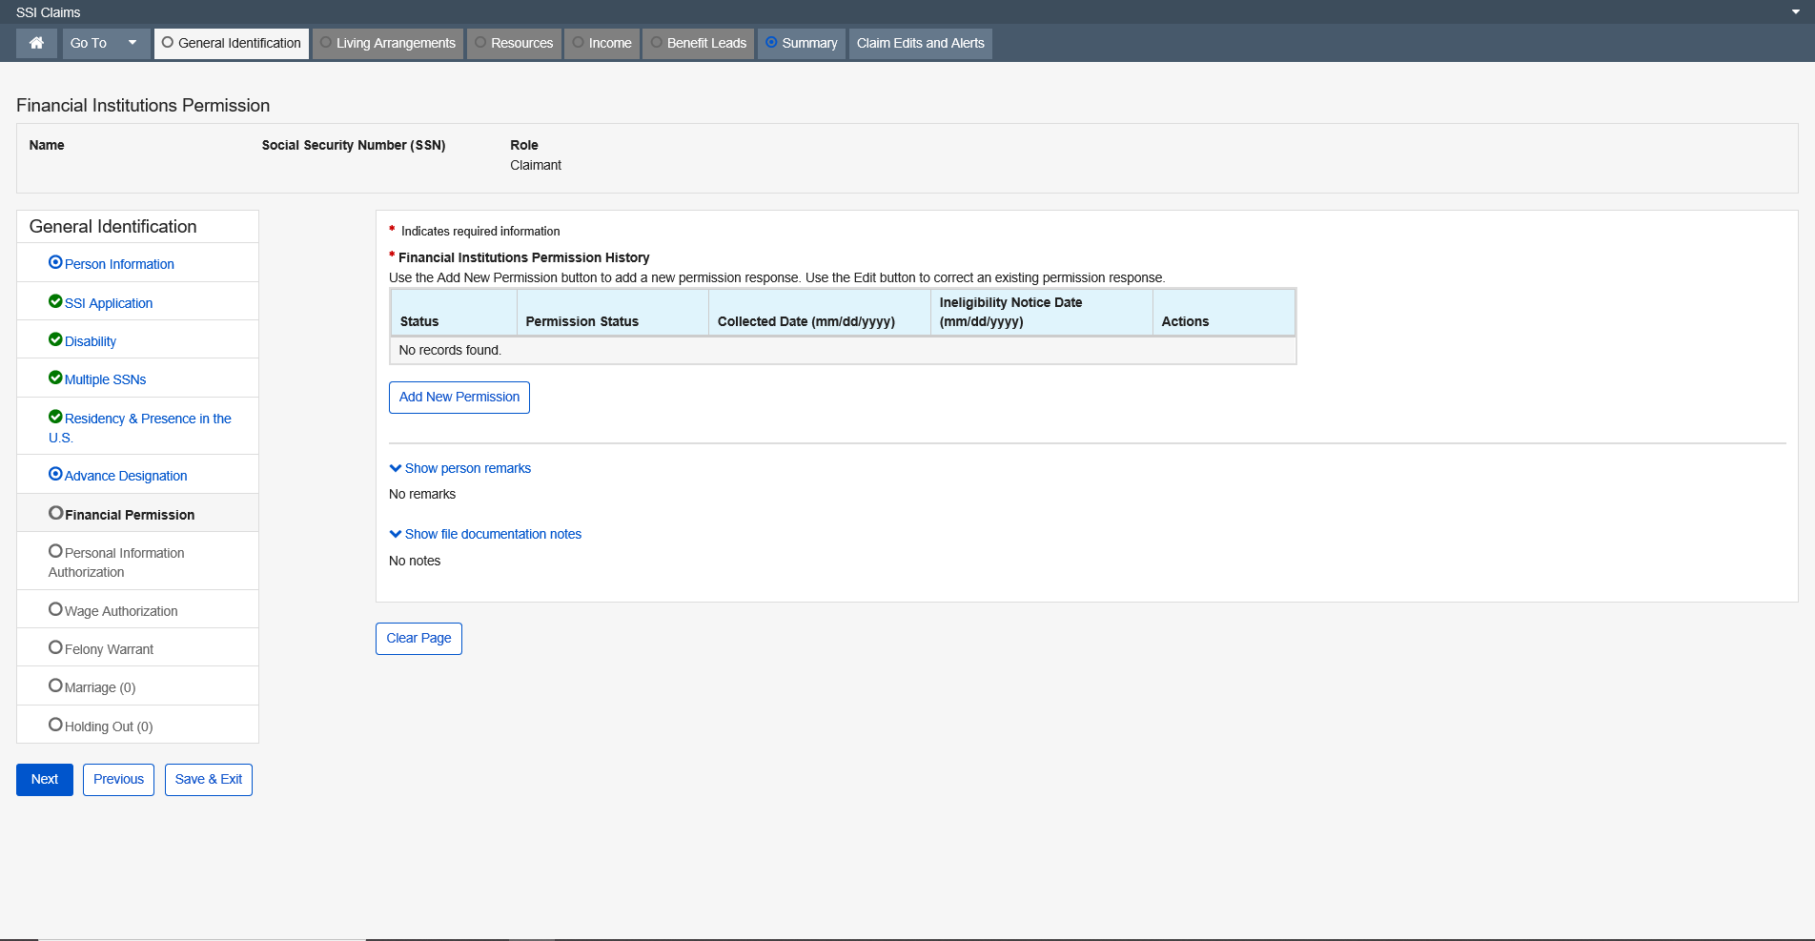Open the Claim Edits and Alerts tab
Viewport: 1815px width, 941px height.
920,43
